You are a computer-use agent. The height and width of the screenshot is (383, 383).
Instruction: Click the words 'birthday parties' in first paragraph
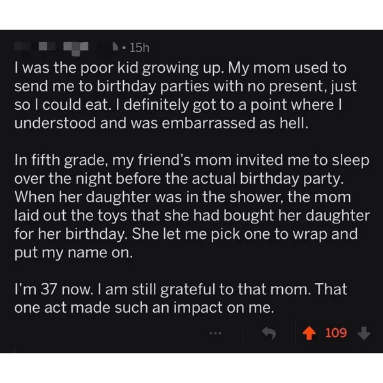[x=153, y=86]
